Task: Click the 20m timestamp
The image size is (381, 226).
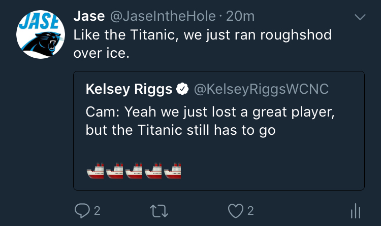Action: pyautogui.click(x=240, y=16)
